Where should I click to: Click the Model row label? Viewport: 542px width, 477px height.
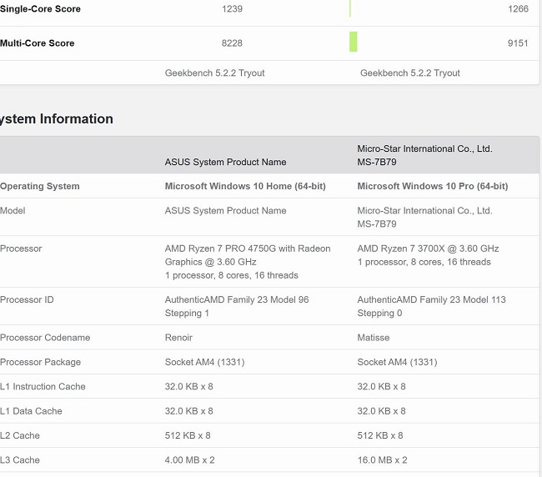pos(13,210)
